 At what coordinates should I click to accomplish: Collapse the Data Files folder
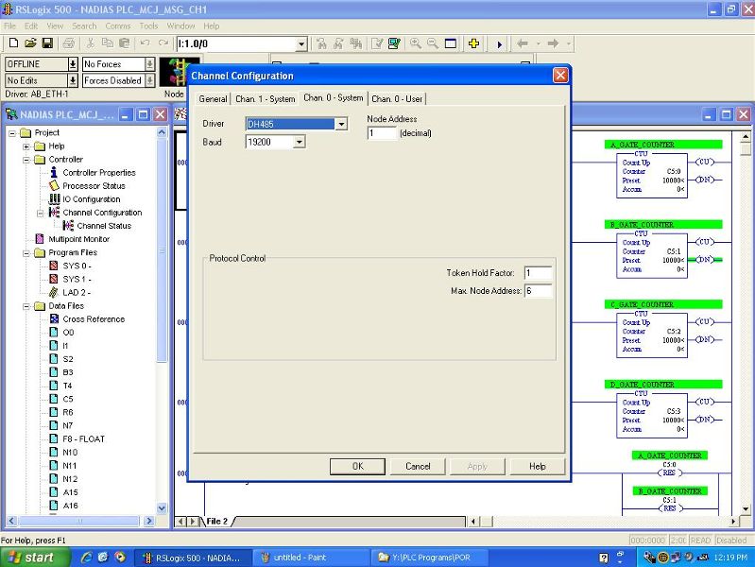coord(26,306)
